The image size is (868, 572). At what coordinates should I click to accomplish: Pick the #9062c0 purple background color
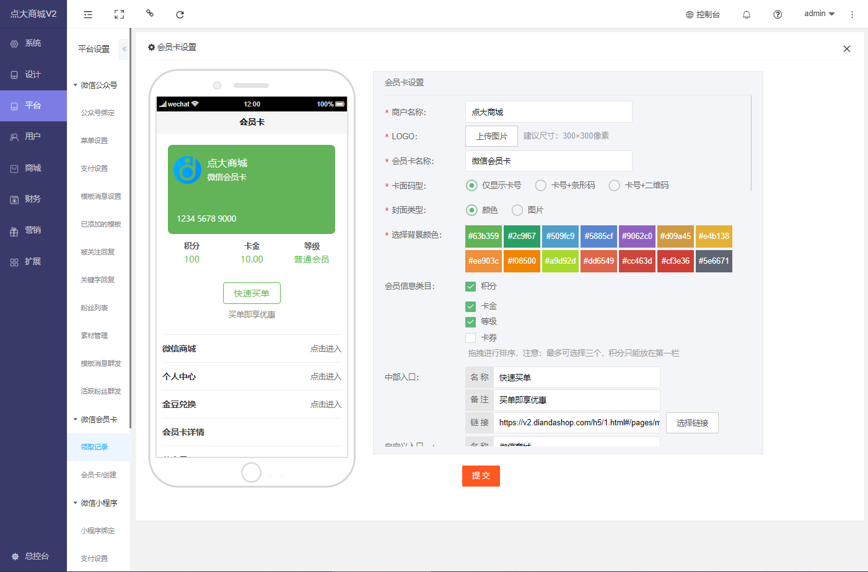click(x=637, y=236)
